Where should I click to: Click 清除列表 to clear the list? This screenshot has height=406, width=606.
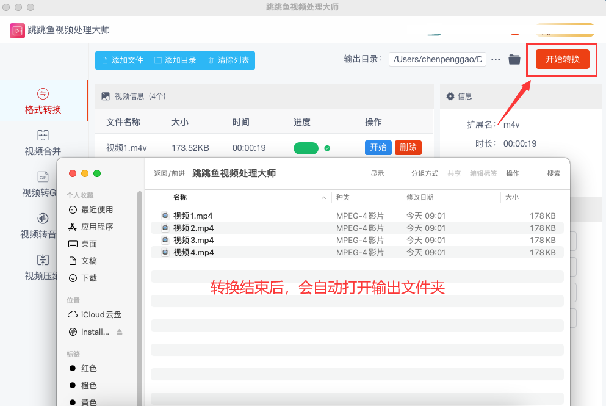[228, 60]
